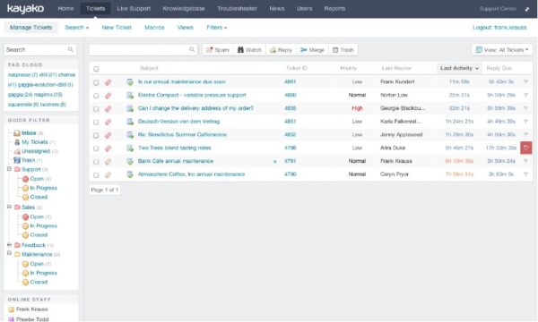Click the nespresso tag in tag cloud
This screenshot has width=538, height=322.
pos(19,74)
